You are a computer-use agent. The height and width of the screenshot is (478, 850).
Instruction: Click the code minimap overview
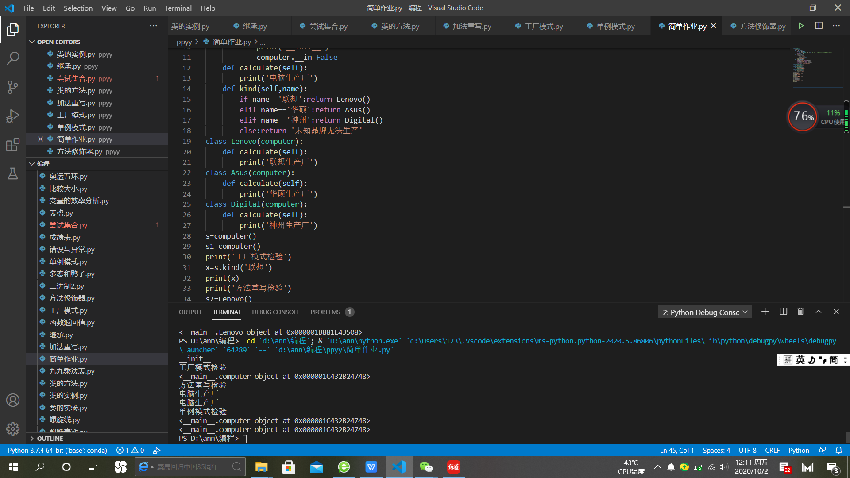click(x=817, y=66)
